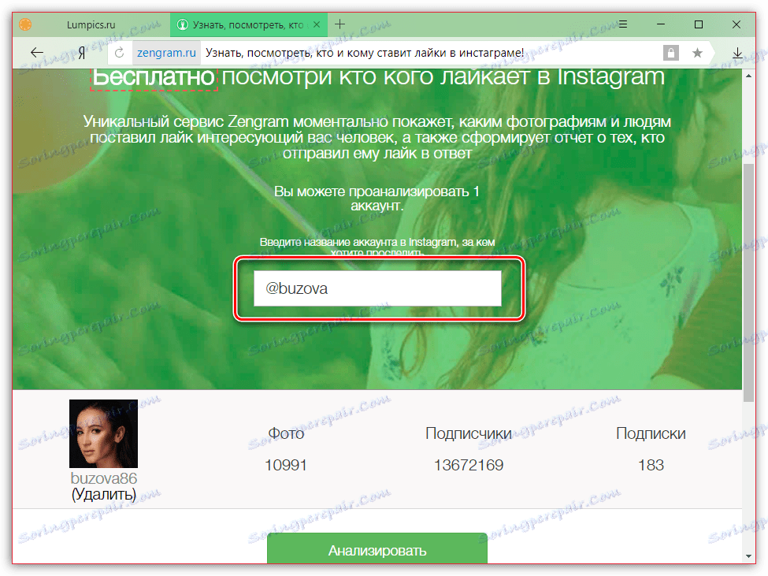
Task: Click the Подписчики label
Action: [469, 433]
